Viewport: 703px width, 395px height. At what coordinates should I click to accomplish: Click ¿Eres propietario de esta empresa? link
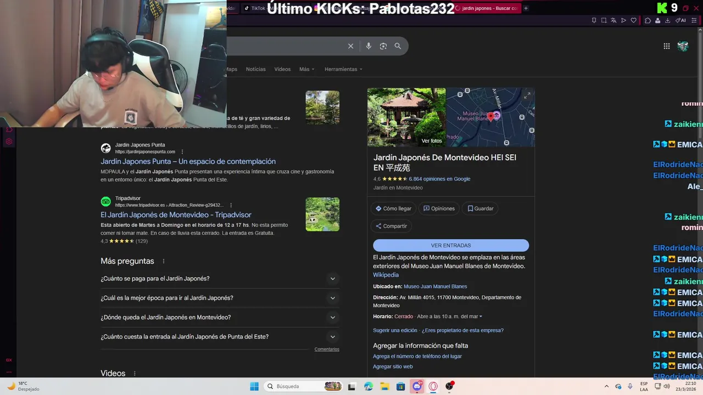(462, 330)
